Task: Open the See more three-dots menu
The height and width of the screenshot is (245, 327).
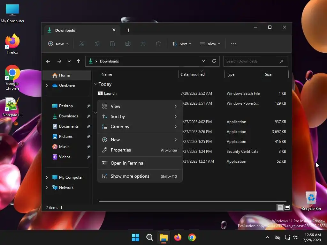Action: coord(233,44)
